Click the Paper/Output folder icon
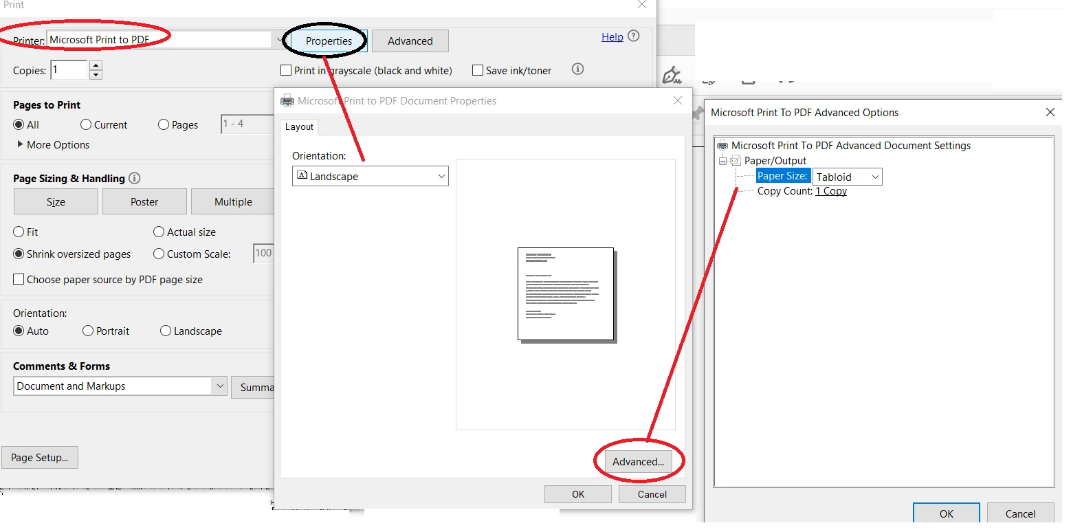1082x532 pixels. coord(736,161)
